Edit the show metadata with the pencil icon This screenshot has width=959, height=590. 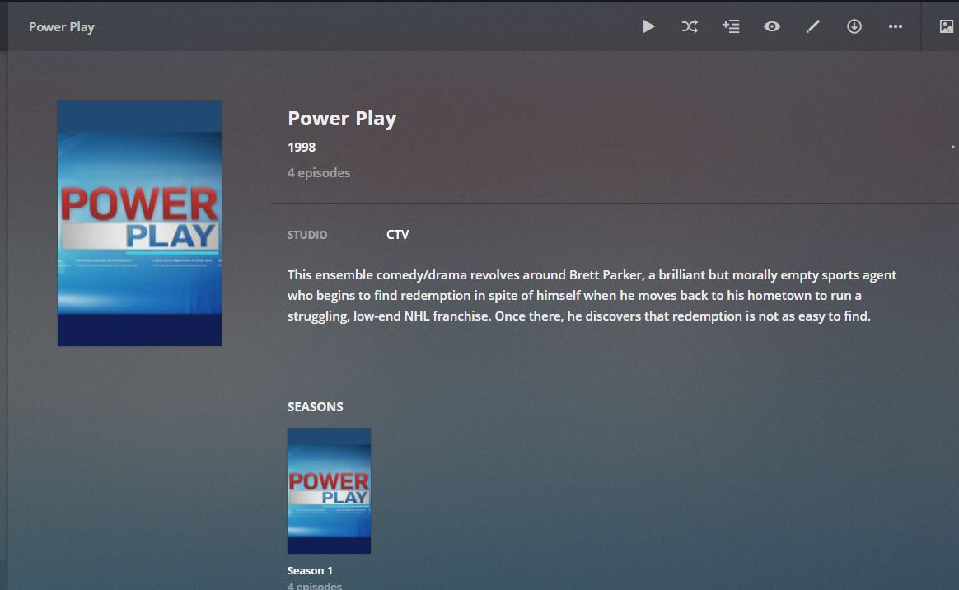coord(813,26)
